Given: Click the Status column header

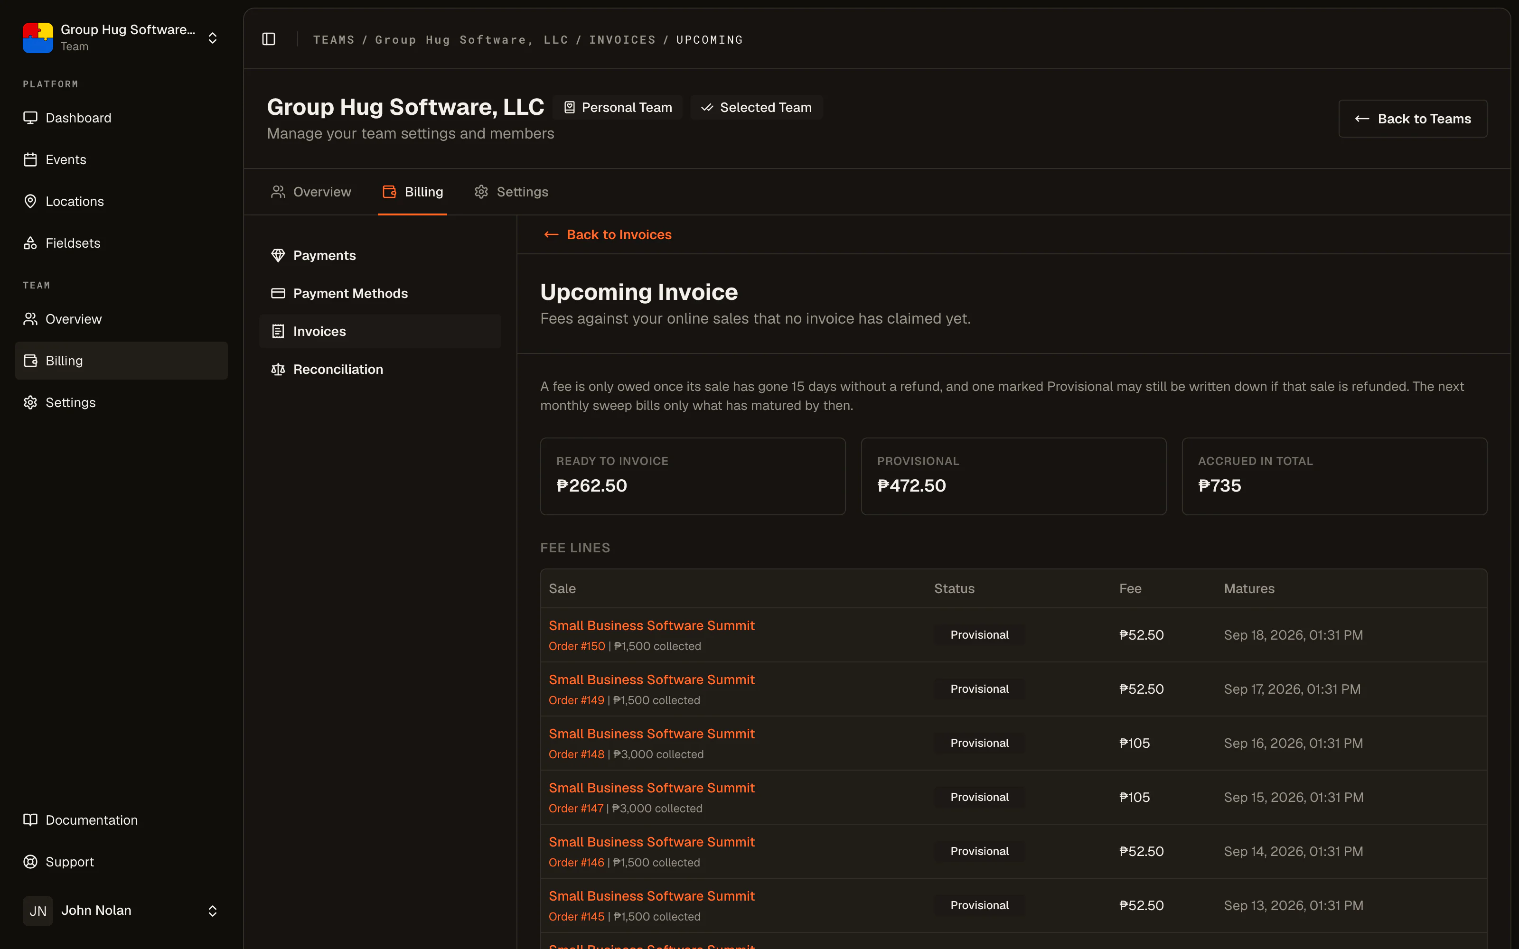Looking at the screenshot, I should [x=954, y=589].
